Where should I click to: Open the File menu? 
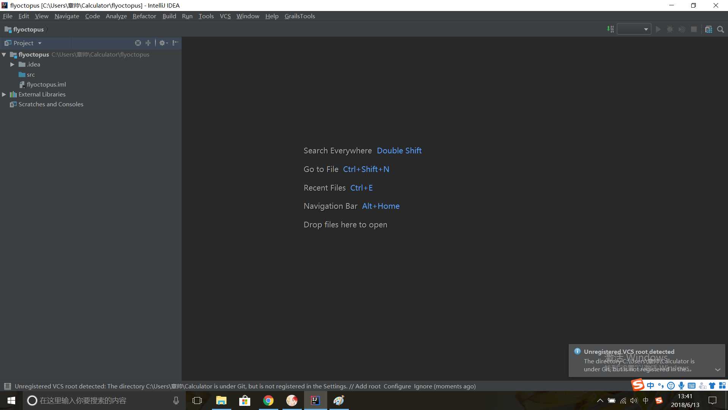click(8, 16)
